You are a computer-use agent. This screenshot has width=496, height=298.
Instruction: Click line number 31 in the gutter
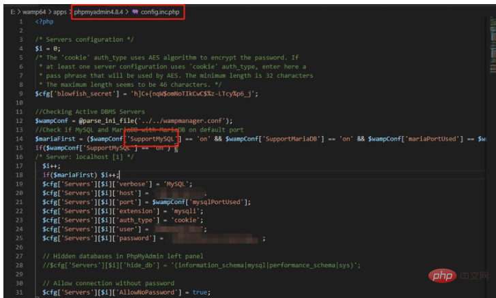coord(19,293)
